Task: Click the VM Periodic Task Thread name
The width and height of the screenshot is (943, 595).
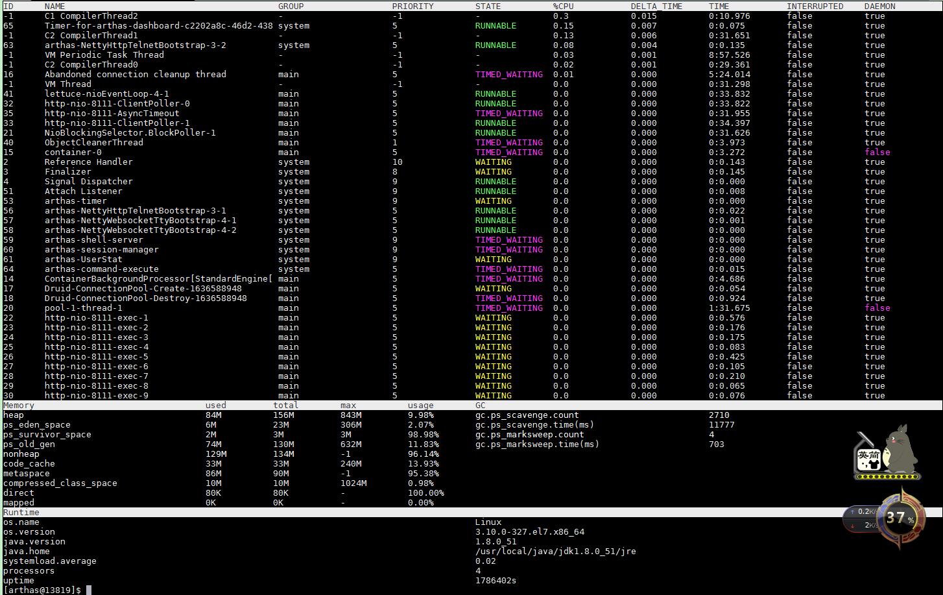Action: [x=104, y=55]
